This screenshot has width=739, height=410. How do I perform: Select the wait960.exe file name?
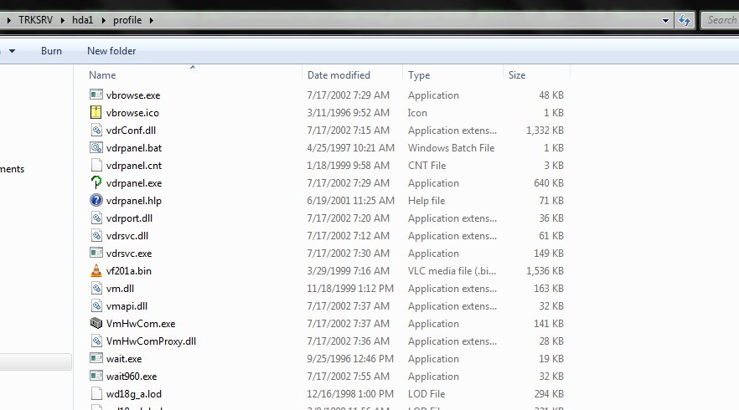pyautogui.click(x=132, y=377)
